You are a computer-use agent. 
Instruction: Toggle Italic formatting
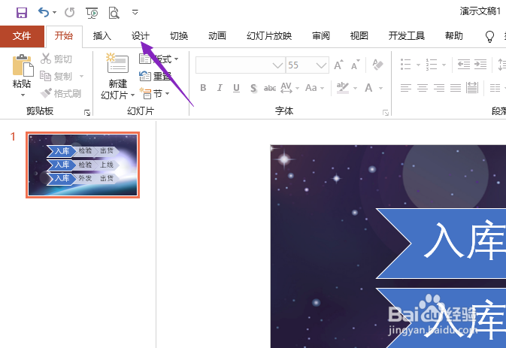(x=220, y=88)
